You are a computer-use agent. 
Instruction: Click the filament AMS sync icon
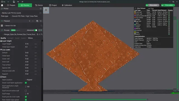click(x=37, y=21)
